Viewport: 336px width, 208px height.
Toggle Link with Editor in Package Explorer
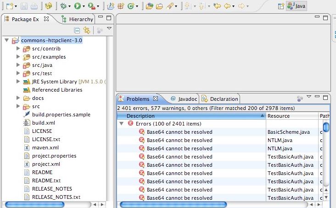(x=87, y=30)
